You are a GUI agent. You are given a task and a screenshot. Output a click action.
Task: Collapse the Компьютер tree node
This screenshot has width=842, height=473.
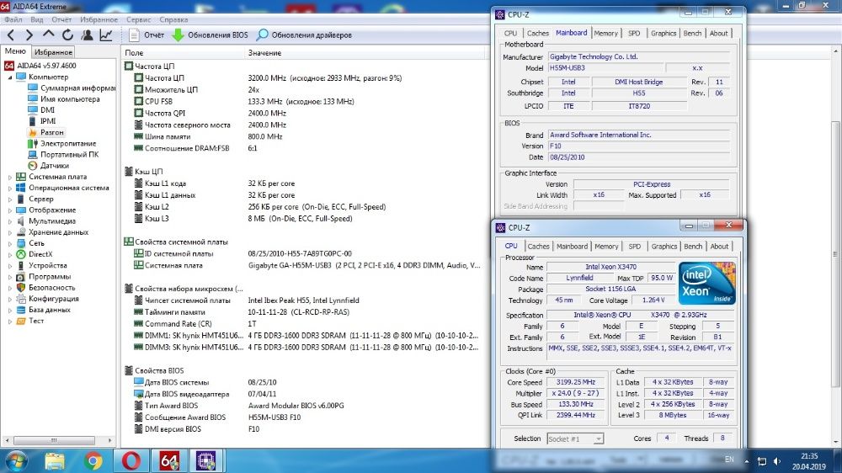click(x=9, y=77)
